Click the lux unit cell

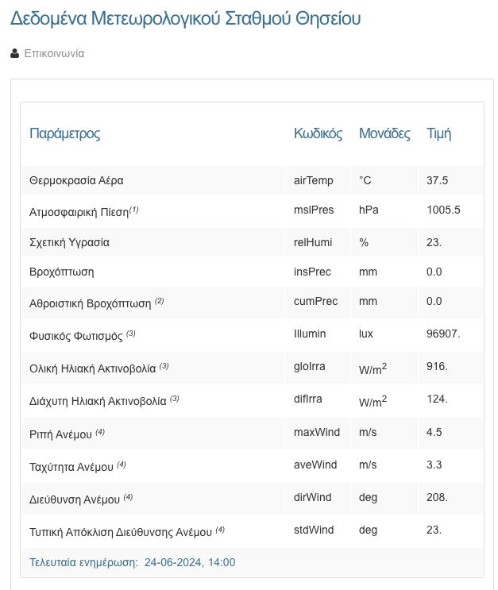point(366,334)
